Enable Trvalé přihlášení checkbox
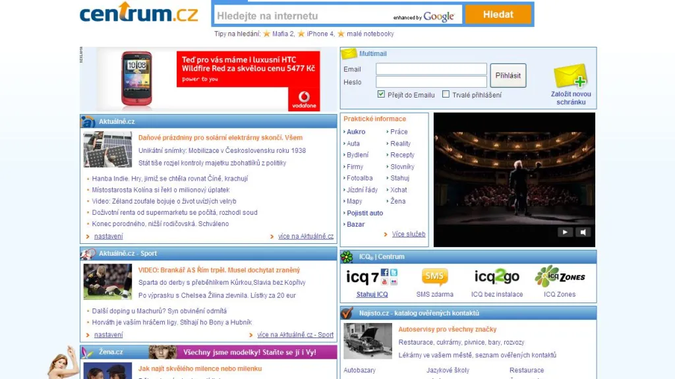Image resolution: width=675 pixels, height=379 pixels. coord(446,94)
